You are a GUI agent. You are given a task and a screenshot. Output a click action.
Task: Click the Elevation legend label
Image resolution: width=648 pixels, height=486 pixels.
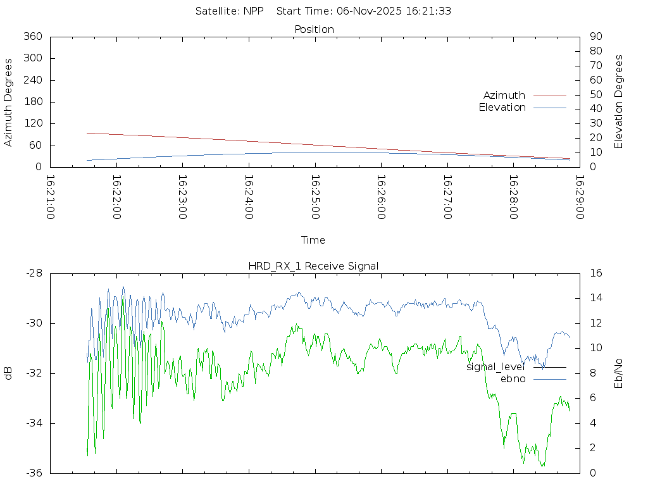pyautogui.click(x=502, y=108)
